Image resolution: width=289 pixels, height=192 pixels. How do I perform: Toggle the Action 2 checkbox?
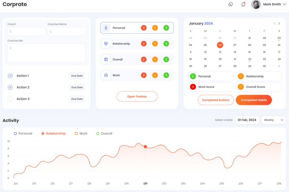click(10, 87)
